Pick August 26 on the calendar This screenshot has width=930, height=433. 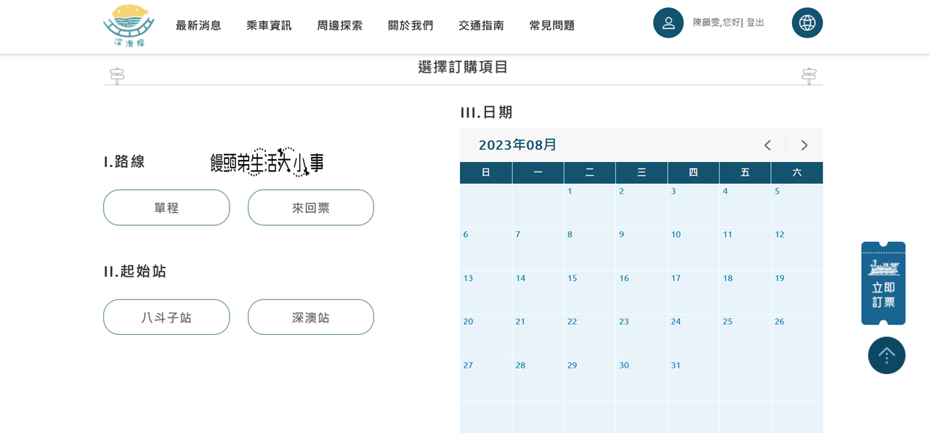(x=796, y=334)
